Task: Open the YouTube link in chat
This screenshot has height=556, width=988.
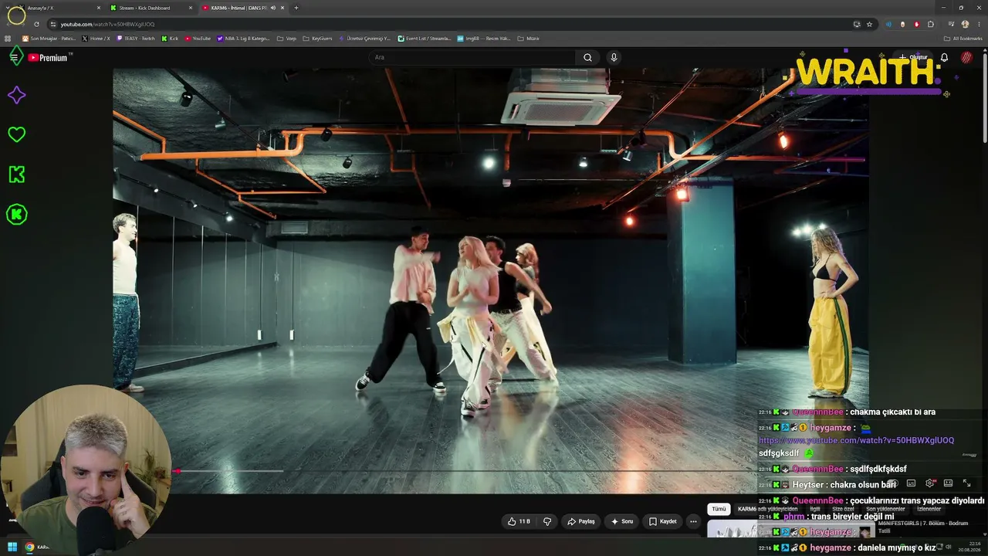Action: (856, 440)
